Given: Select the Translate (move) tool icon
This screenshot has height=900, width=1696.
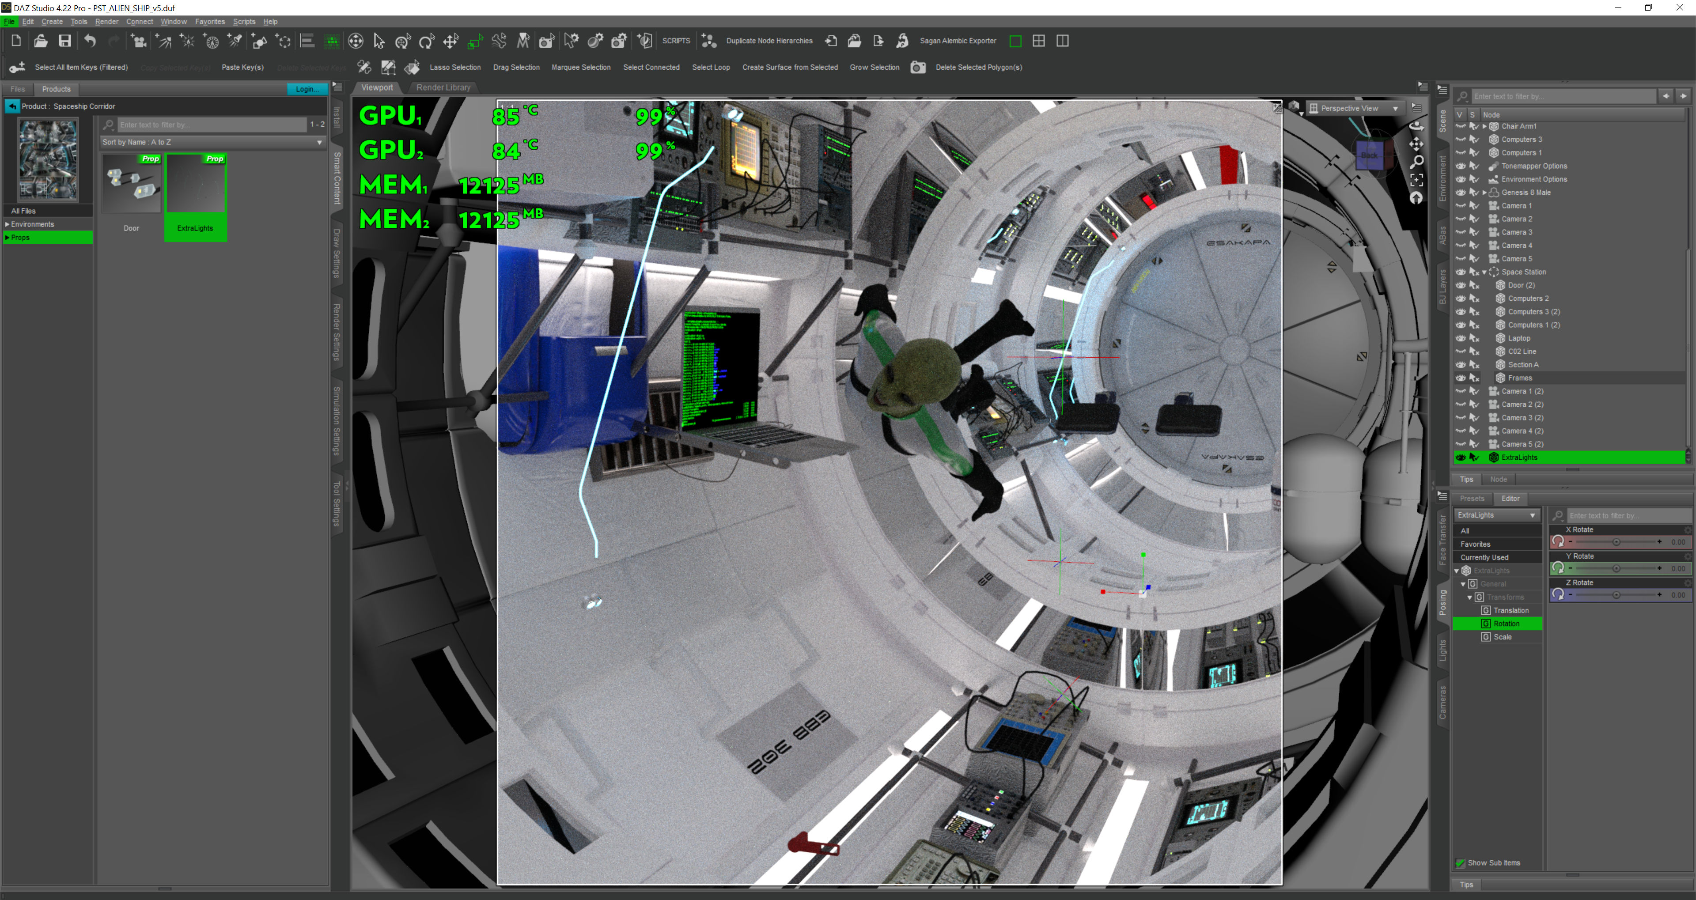Looking at the screenshot, I should point(451,41).
